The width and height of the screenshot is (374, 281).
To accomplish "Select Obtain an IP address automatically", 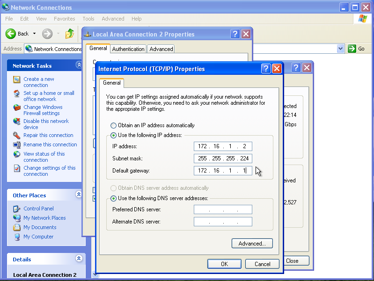I will [113, 125].
